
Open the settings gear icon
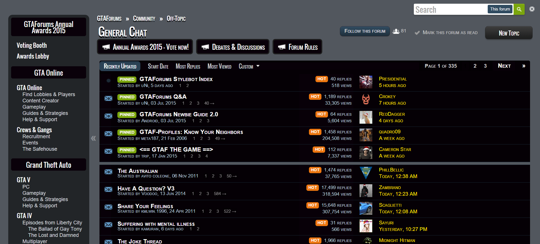coord(532,9)
